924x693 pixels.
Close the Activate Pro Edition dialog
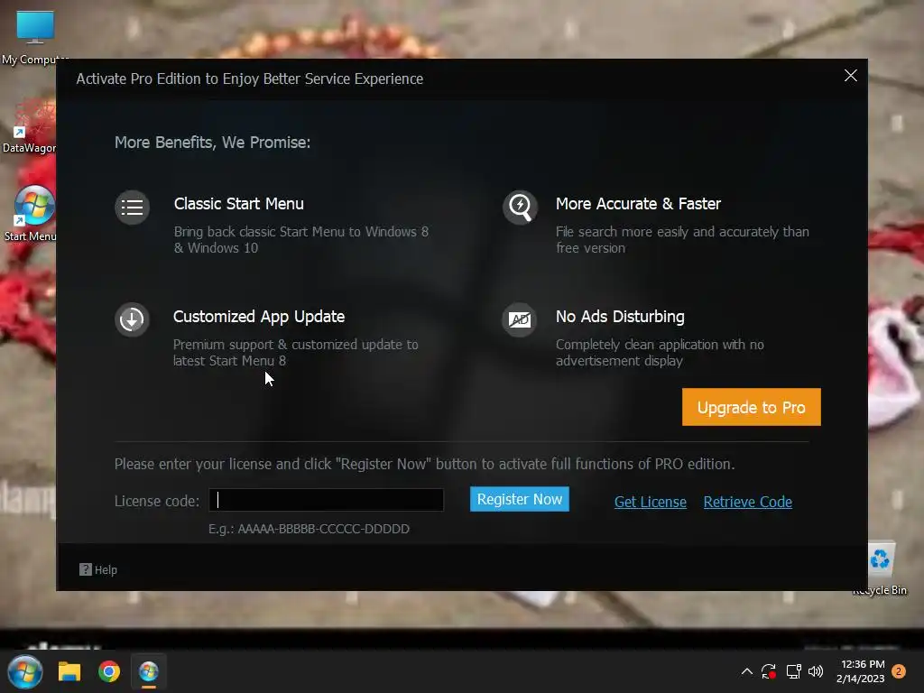click(x=850, y=76)
